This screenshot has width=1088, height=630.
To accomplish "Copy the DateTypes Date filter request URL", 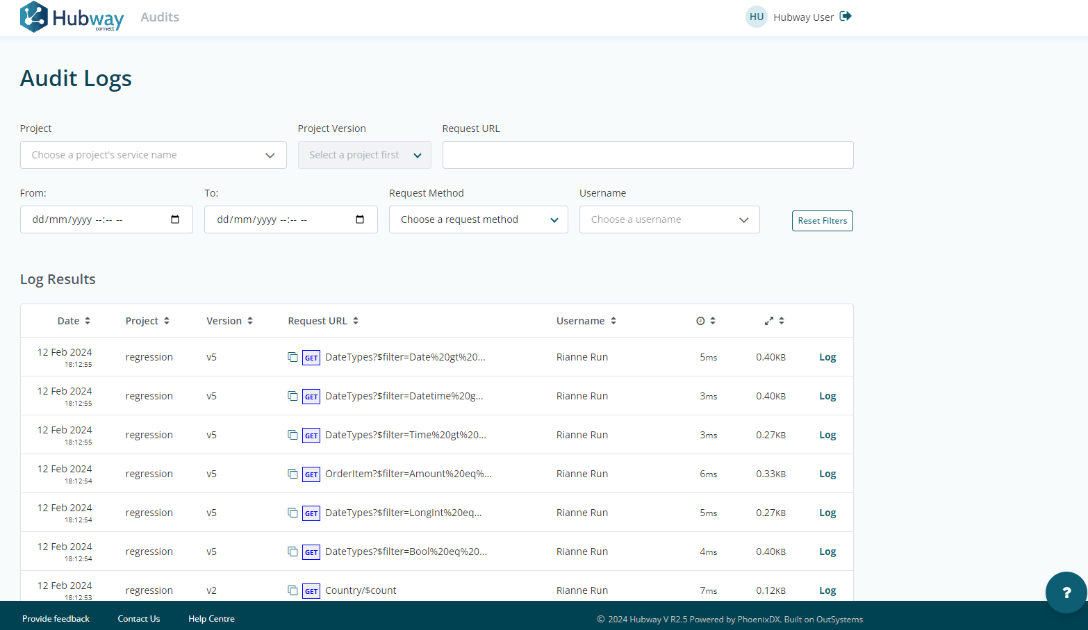I will 292,357.
